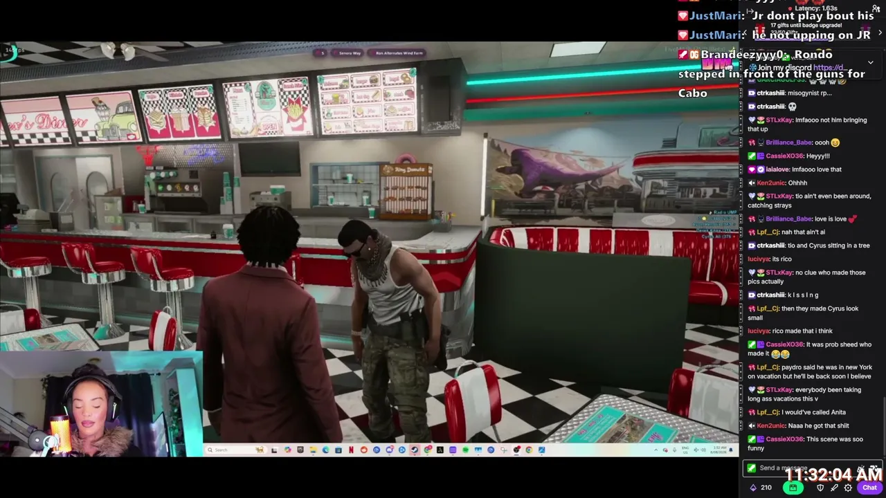The height and width of the screenshot is (498, 886).
Task: Send message with the purple Chat button
Action: coord(869,488)
